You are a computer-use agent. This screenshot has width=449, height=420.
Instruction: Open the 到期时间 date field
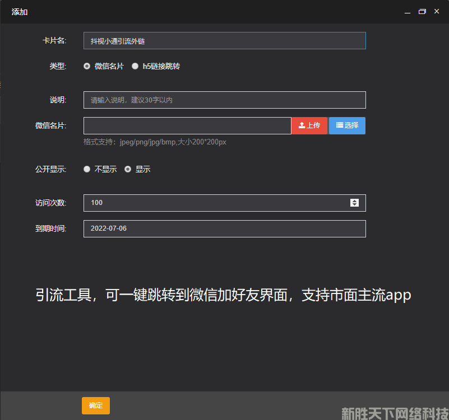point(224,228)
